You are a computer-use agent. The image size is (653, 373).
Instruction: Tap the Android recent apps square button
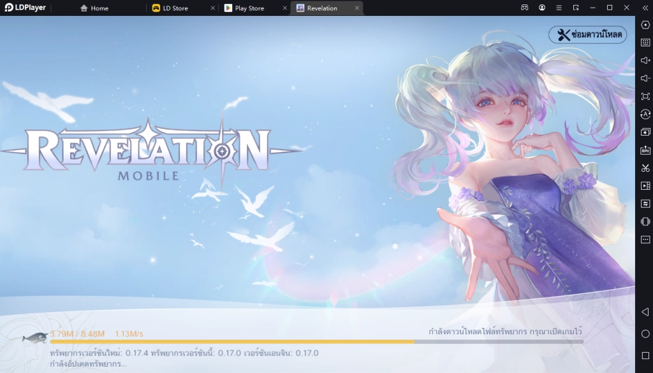click(x=645, y=356)
